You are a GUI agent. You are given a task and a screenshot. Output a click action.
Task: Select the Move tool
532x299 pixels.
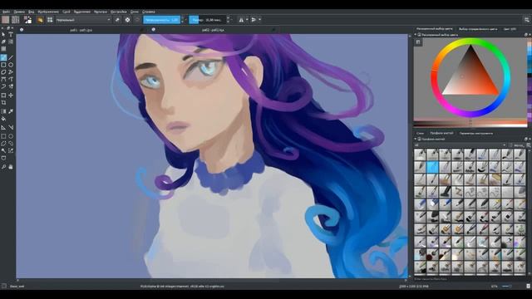tap(11, 96)
